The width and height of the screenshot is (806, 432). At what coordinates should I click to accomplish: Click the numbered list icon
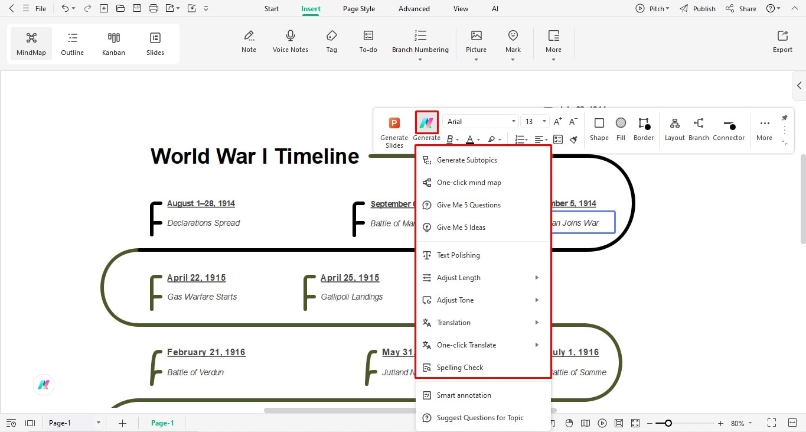tap(520, 139)
